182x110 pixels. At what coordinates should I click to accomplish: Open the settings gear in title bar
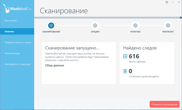click(x=167, y=2)
